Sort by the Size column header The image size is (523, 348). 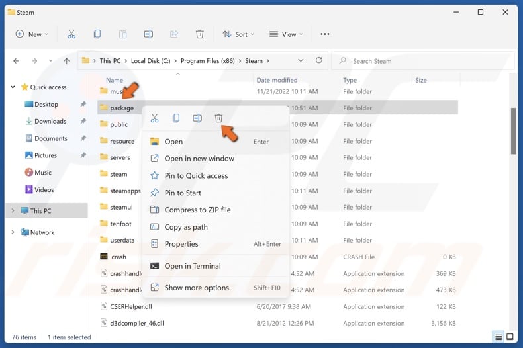(x=421, y=80)
